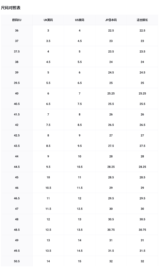Click the JP日本码 column header
Screen dimensions: 161x270
[x=111, y=20]
